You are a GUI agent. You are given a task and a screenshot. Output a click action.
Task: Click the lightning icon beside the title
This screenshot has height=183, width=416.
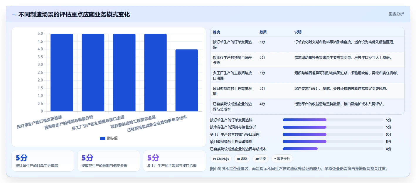[x=14, y=15]
